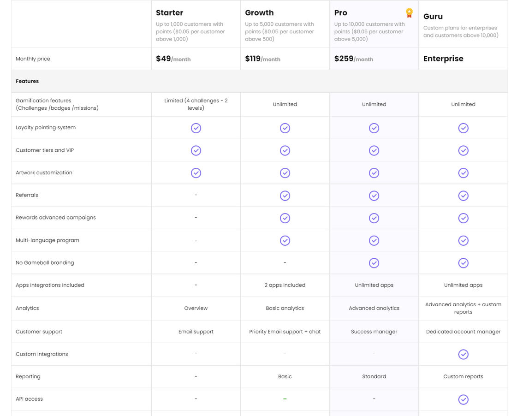Click the "Overview" analytics cell
This screenshot has height=416, width=511.
click(x=196, y=308)
